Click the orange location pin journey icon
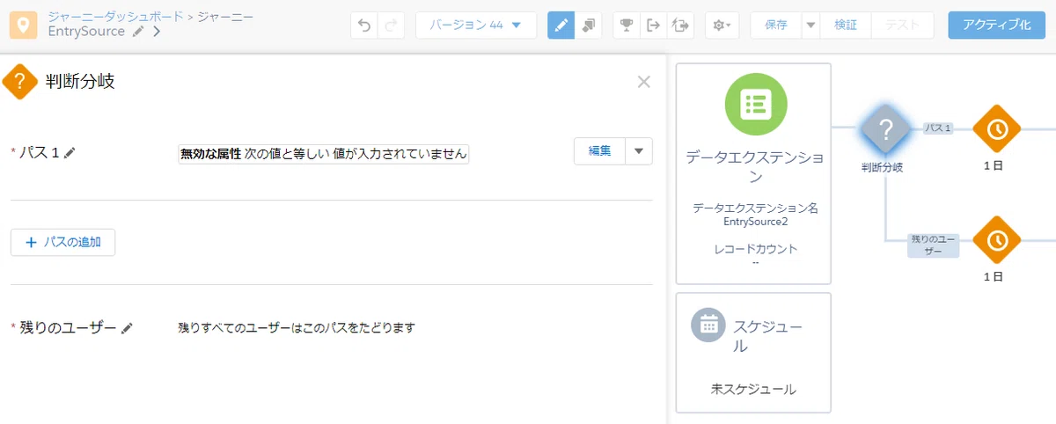 24,26
